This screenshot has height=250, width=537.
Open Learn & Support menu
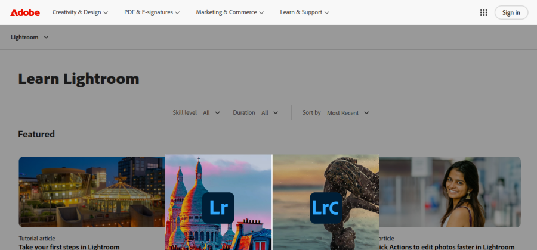click(304, 12)
